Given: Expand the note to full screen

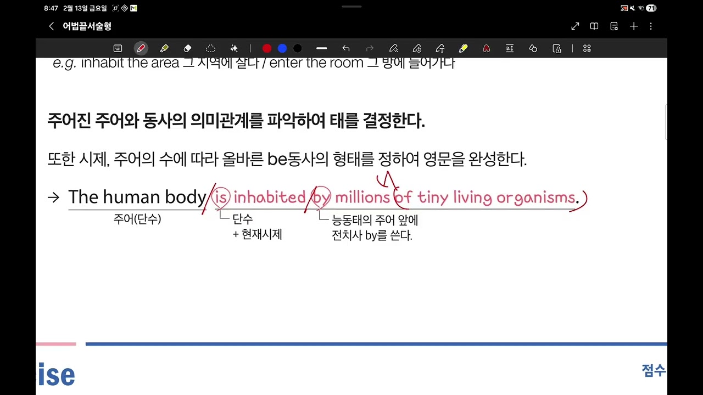Looking at the screenshot, I should [x=575, y=26].
